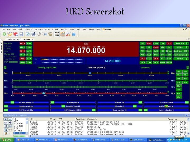Toggle the Ant 2 antenna button
The image size is (190, 142).
[x=142, y=63]
